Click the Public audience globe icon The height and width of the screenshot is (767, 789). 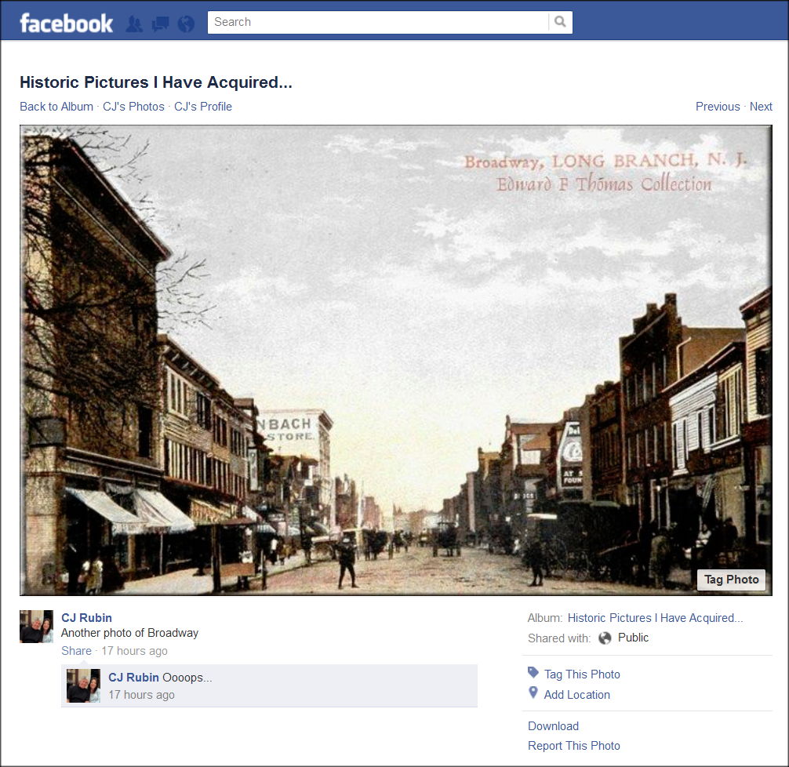605,638
